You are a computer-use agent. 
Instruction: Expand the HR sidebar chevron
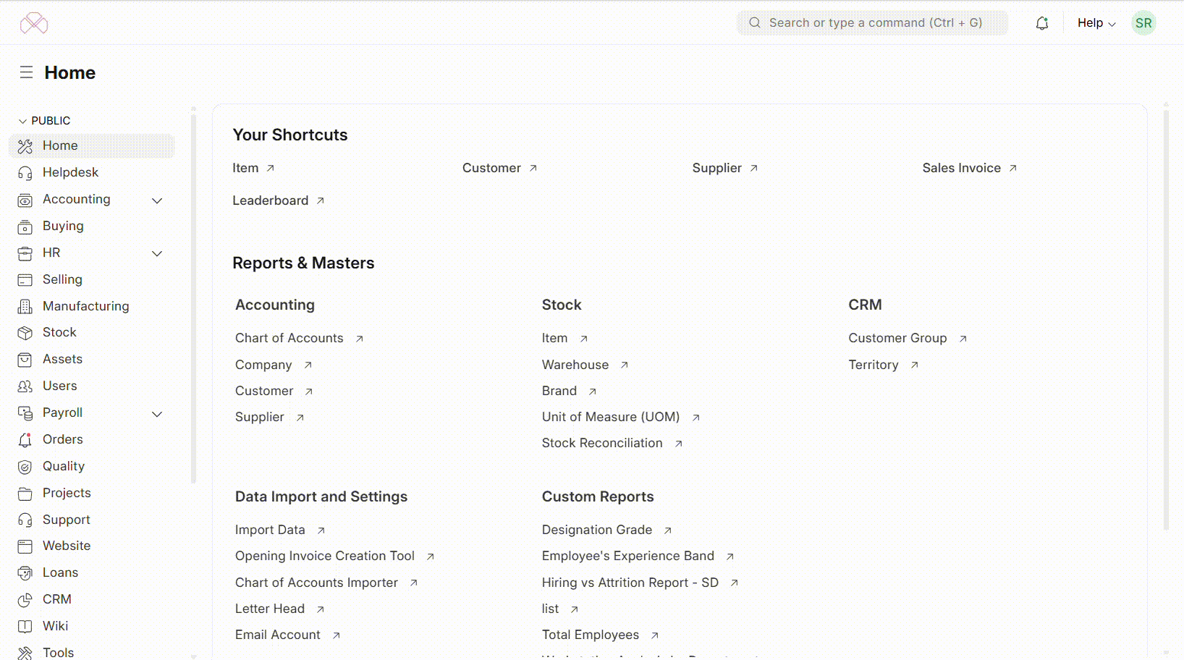pos(157,253)
